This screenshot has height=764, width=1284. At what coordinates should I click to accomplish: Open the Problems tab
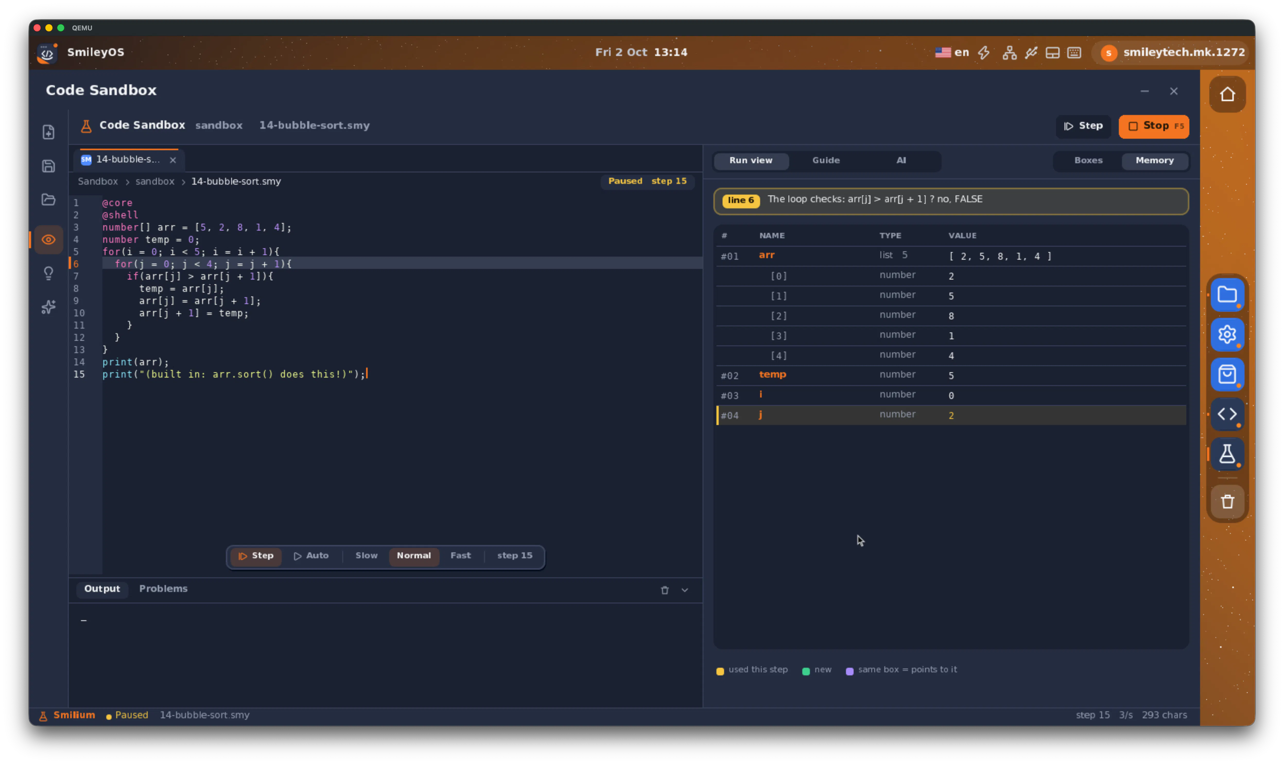163,589
